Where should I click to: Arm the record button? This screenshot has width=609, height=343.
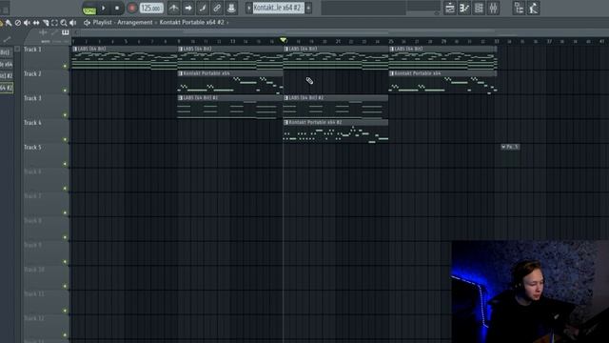[131, 8]
